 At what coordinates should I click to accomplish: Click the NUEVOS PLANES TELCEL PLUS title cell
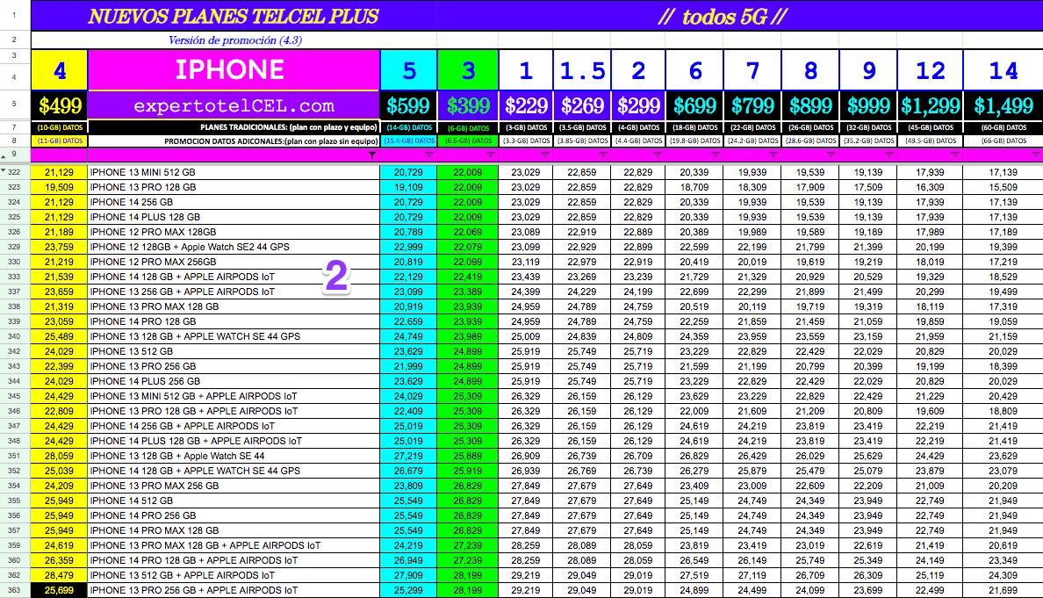pyautogui.click(x=234, y=16)
